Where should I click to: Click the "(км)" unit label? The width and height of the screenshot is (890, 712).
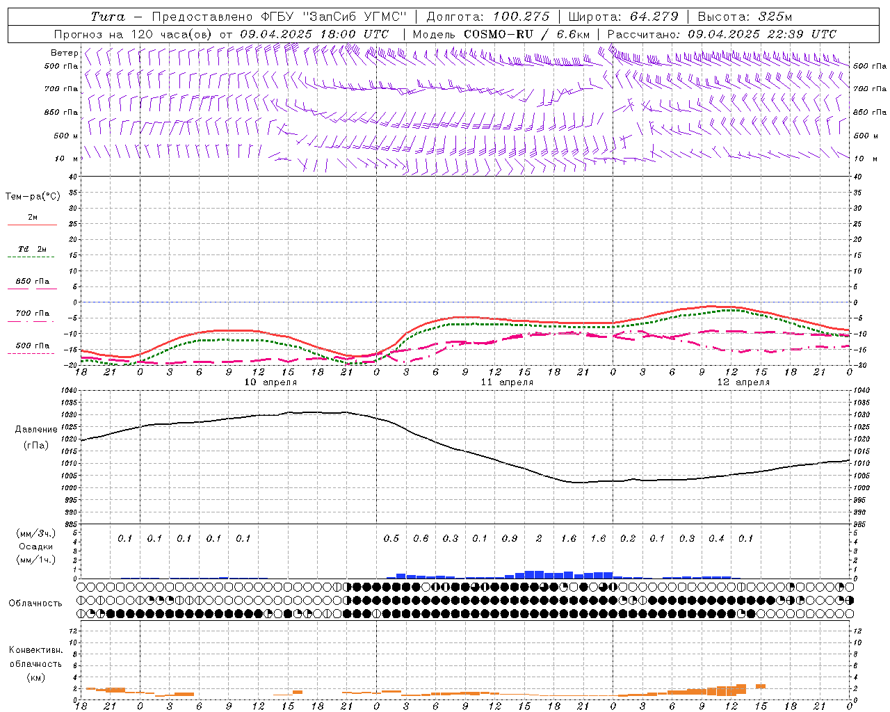36,677
